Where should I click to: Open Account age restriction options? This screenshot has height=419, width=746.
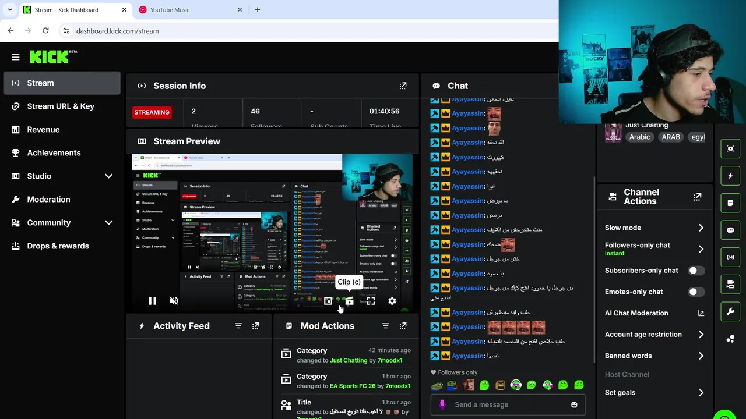pos(654,335)
